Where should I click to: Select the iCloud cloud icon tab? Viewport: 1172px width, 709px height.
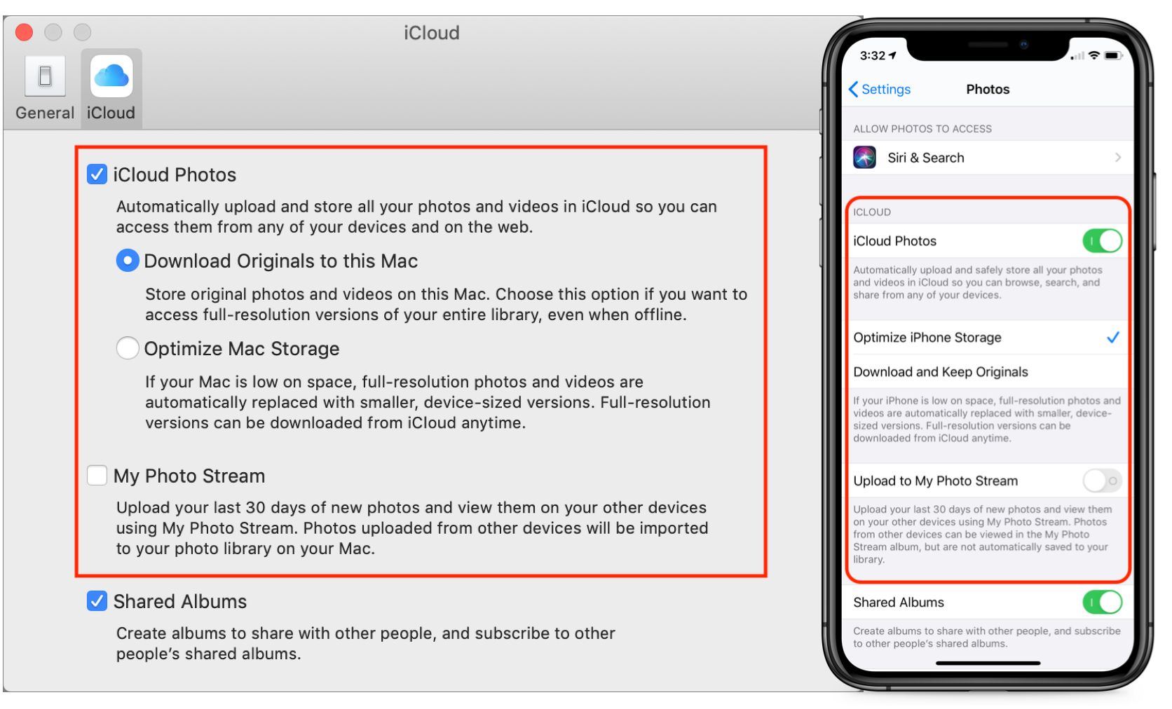pyautogui.click(x=111, y=76)
